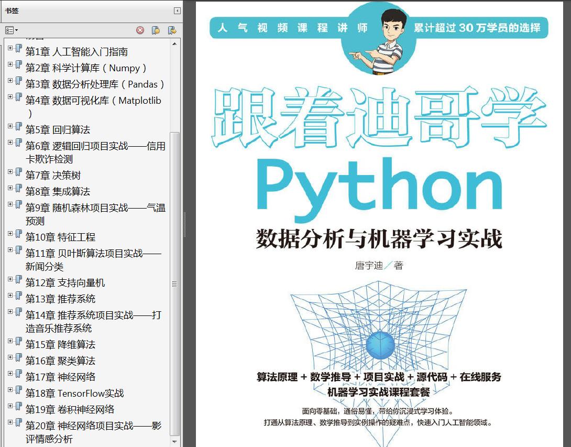Open 第6章 逻辑回归项目实战——信用卡欺诈检测
Screen dimensions: 571x447
95,152
